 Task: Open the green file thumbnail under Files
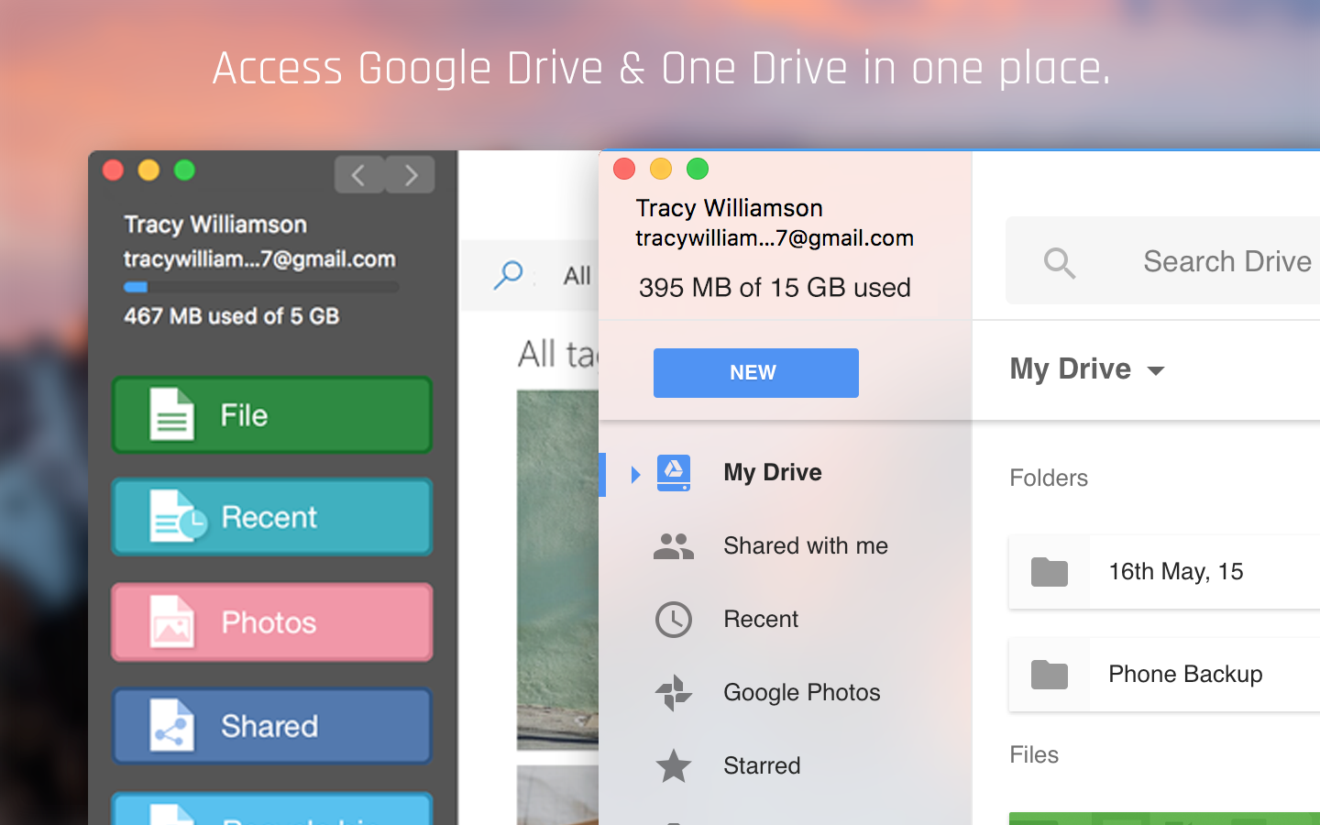click(1164, 819)
